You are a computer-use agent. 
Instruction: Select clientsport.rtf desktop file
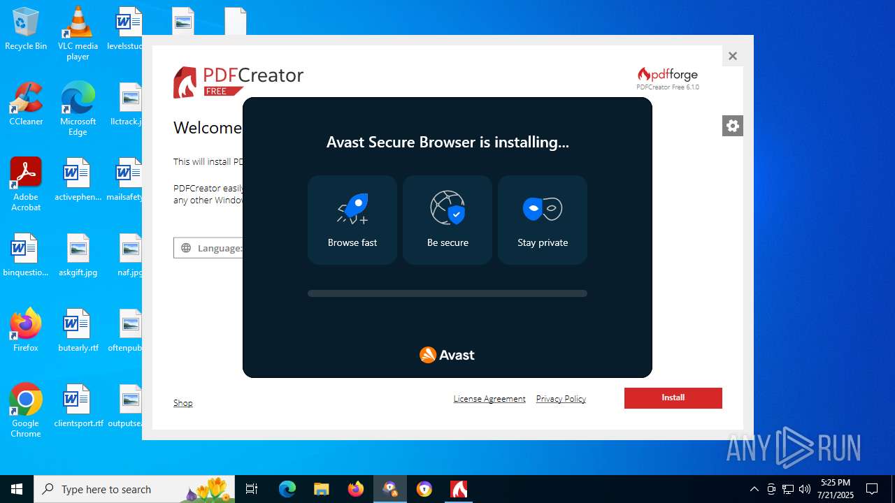[78, 405]
